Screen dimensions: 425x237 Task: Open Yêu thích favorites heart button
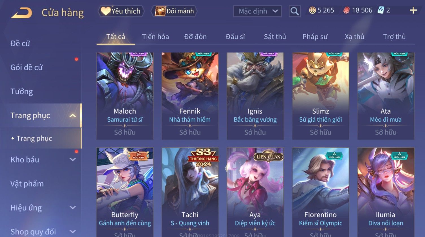coord(121,11)
